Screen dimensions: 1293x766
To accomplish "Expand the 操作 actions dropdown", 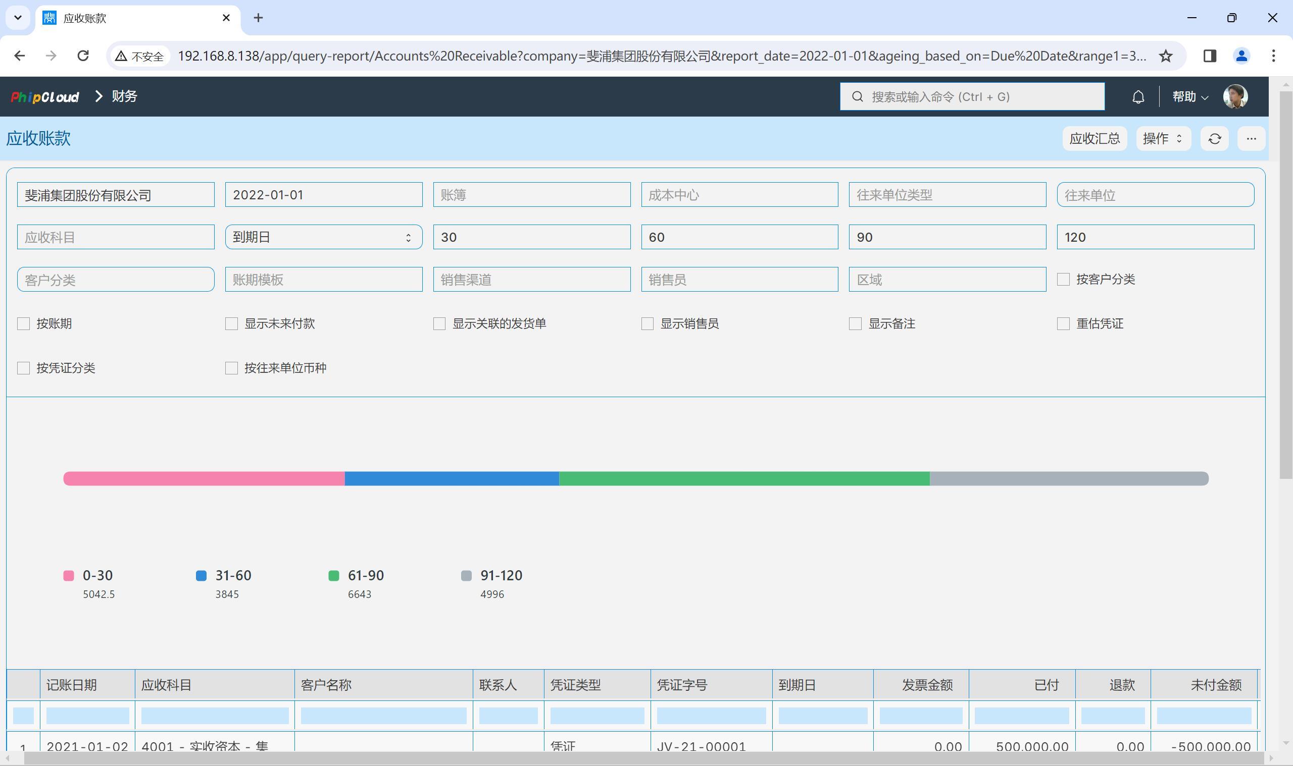I will click(1163, 139).
